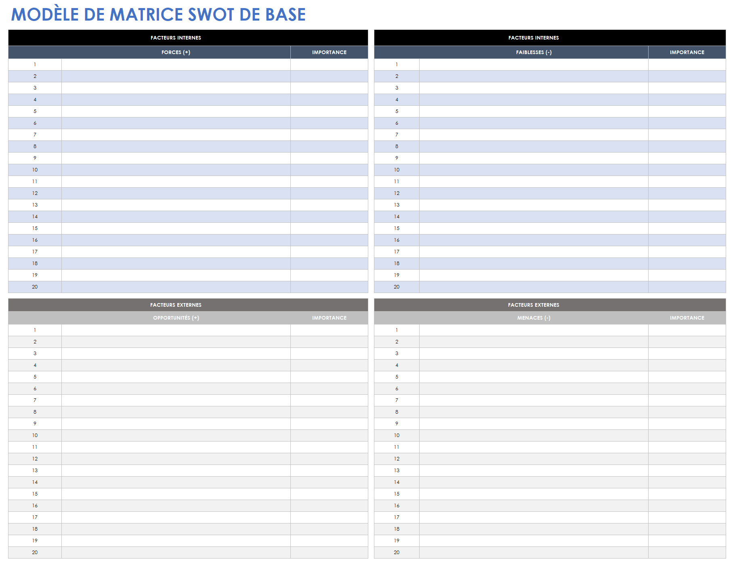Viewport: 735px width, 563px height.
Task: Click the row 20 entry cell under FORCES
Action: pyautogui.click(x=176, y=287)
